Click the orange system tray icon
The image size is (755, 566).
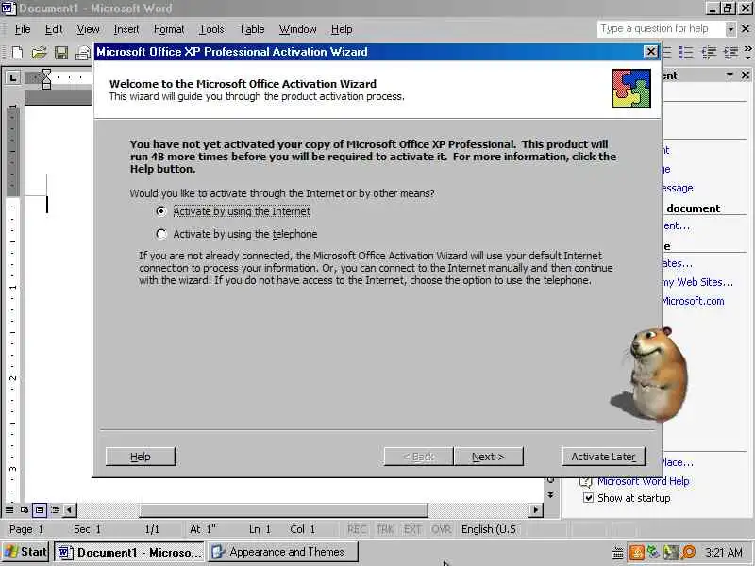click(636, 553)
